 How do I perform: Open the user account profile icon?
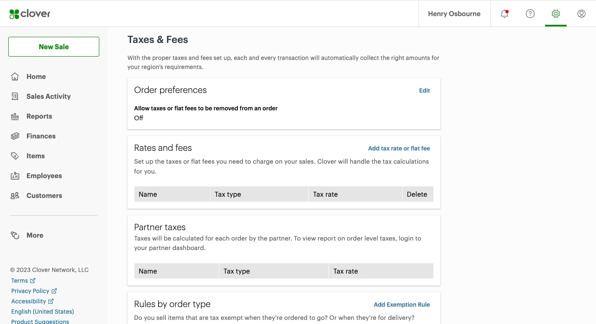point(581,14)
